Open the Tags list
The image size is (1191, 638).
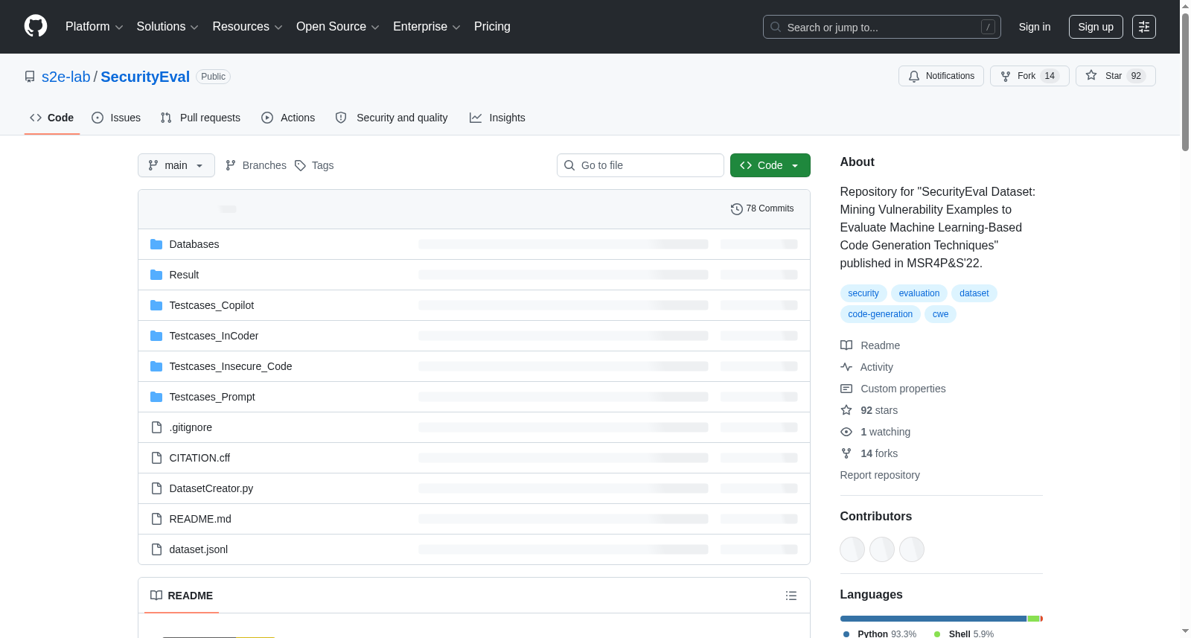point(314,165)
